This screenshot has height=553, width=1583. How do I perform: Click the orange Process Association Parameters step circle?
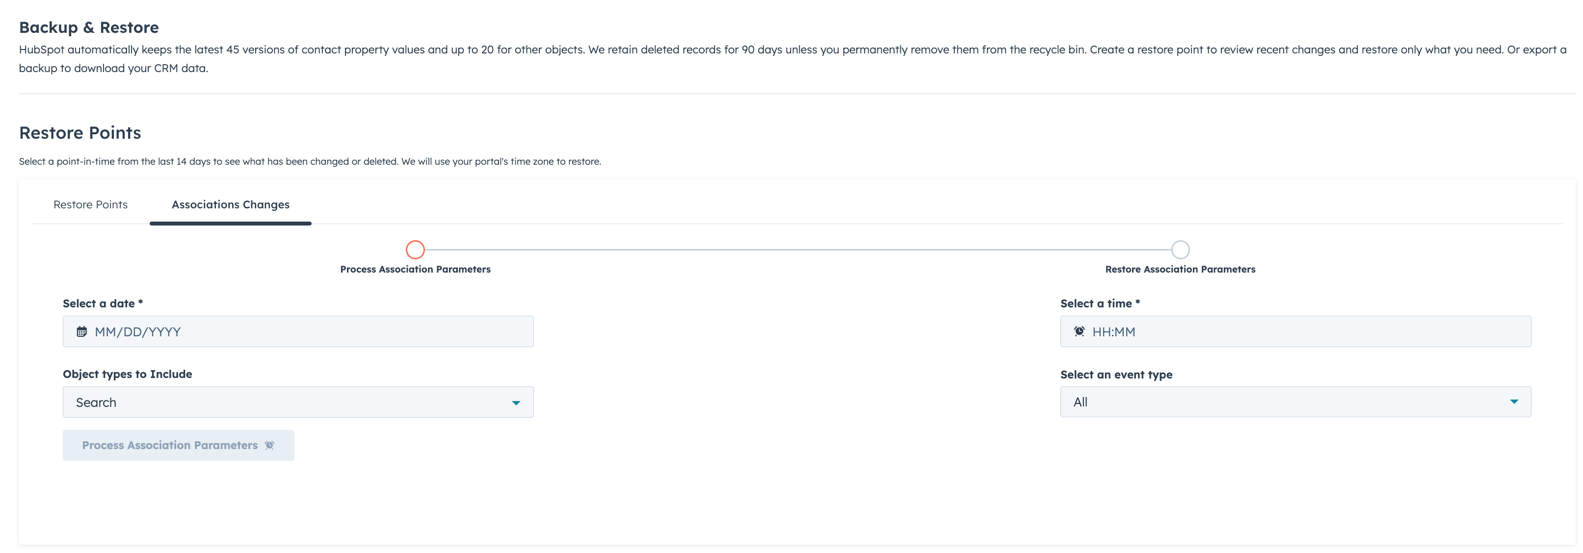point(416,250)
